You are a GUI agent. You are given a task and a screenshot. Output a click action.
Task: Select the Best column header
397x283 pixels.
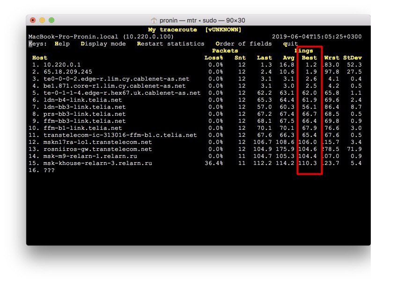pos(309,58)
